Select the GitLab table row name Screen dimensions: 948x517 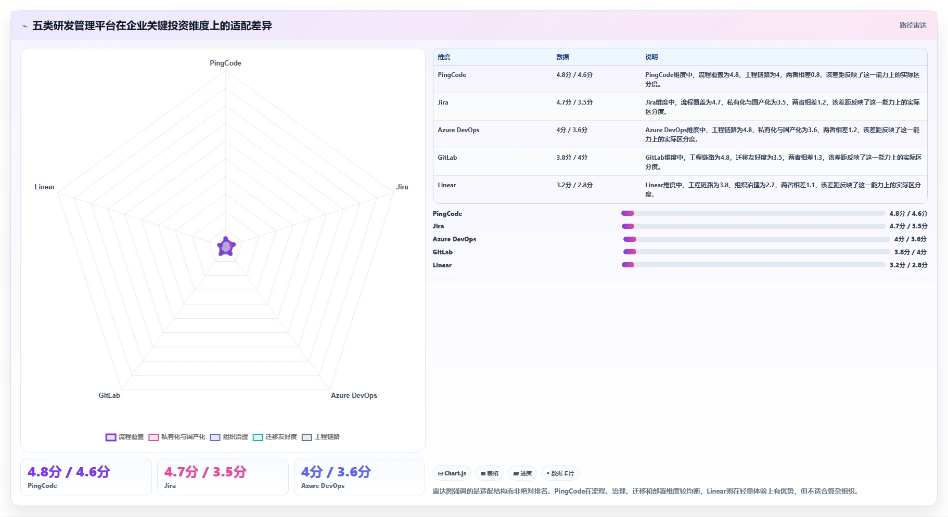447,158
